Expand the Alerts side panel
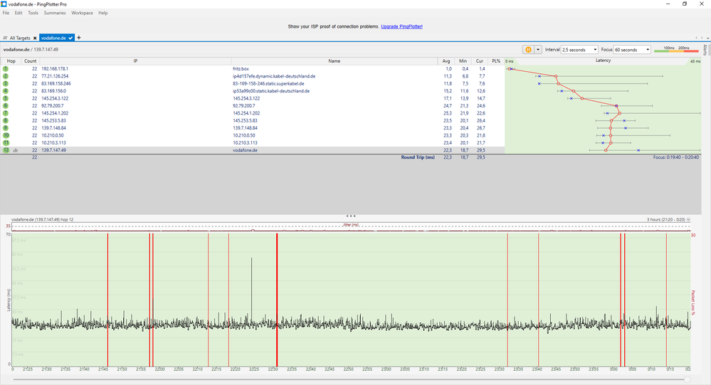The width and height of the screenshot is (711, 385). point(705,50)
